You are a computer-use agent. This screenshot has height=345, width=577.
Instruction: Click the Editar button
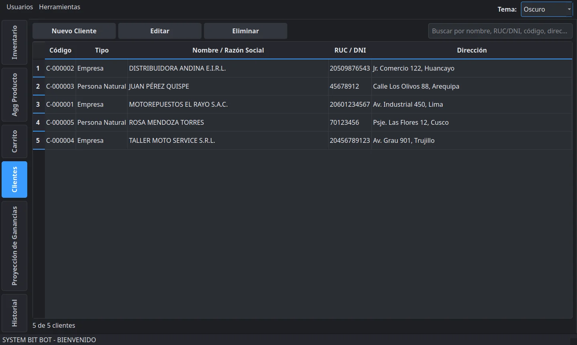click(160, 31)
